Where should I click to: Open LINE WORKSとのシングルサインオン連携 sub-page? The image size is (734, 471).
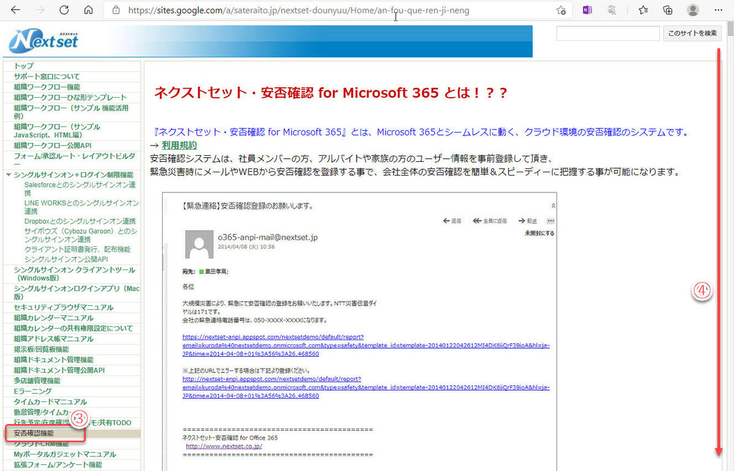tap(82, 206)
